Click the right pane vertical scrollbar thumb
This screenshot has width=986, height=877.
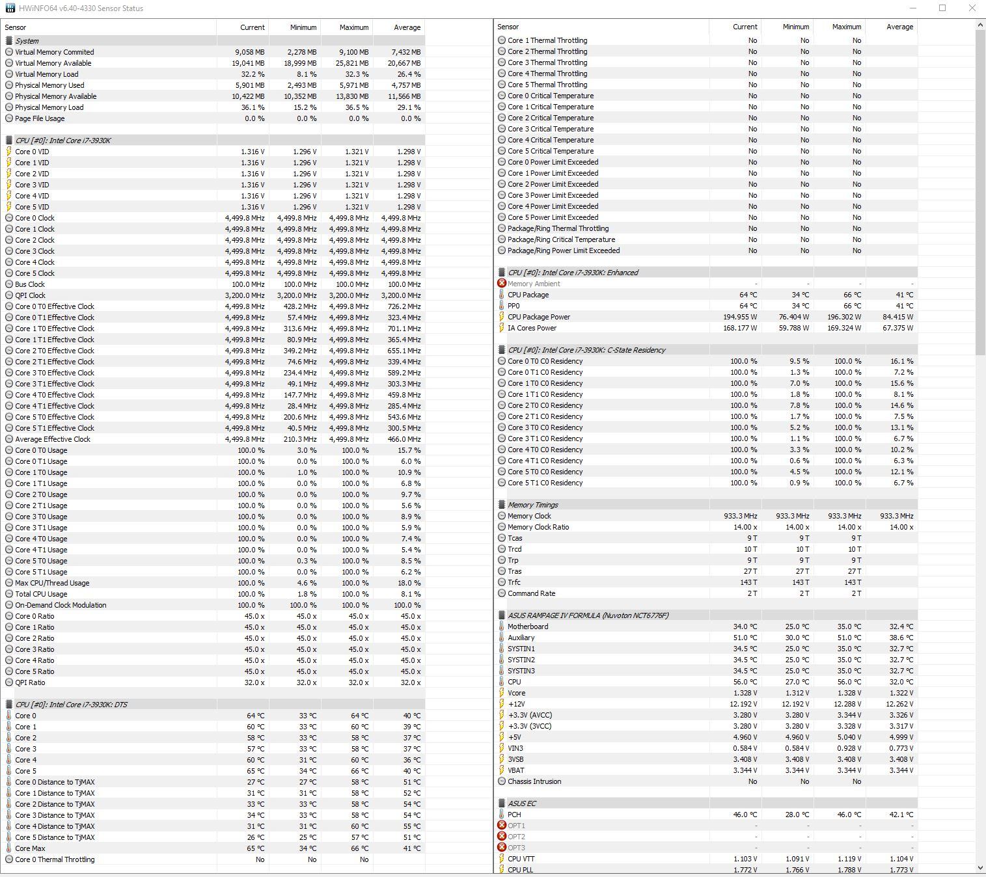(x=981, y=193)
